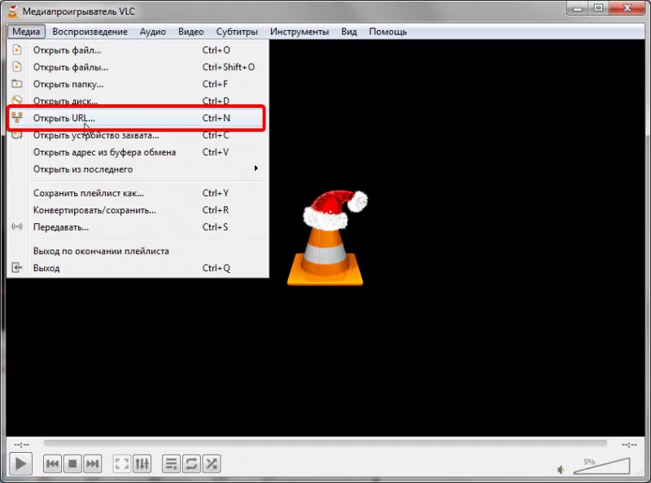Minimize the VLC window
Screen dimensions: 651x483
pos(577,8)
